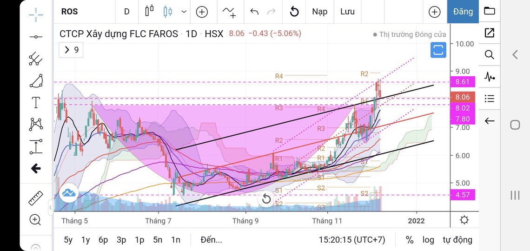Click the 7.80 price label
Screen dimensions: 530x251
coord(463,119)
